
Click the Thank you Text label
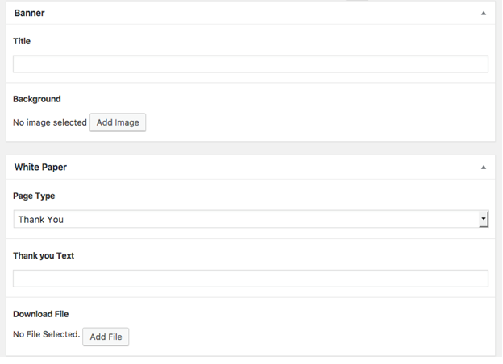(x=44, y=256)
